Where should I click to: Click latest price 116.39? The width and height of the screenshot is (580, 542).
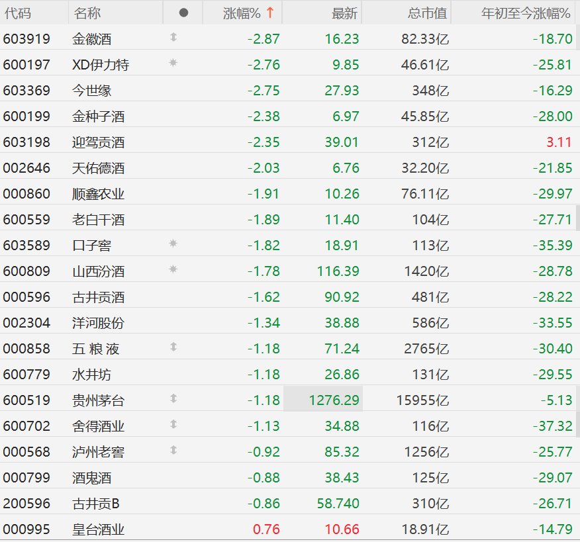(x=338, y=271)
